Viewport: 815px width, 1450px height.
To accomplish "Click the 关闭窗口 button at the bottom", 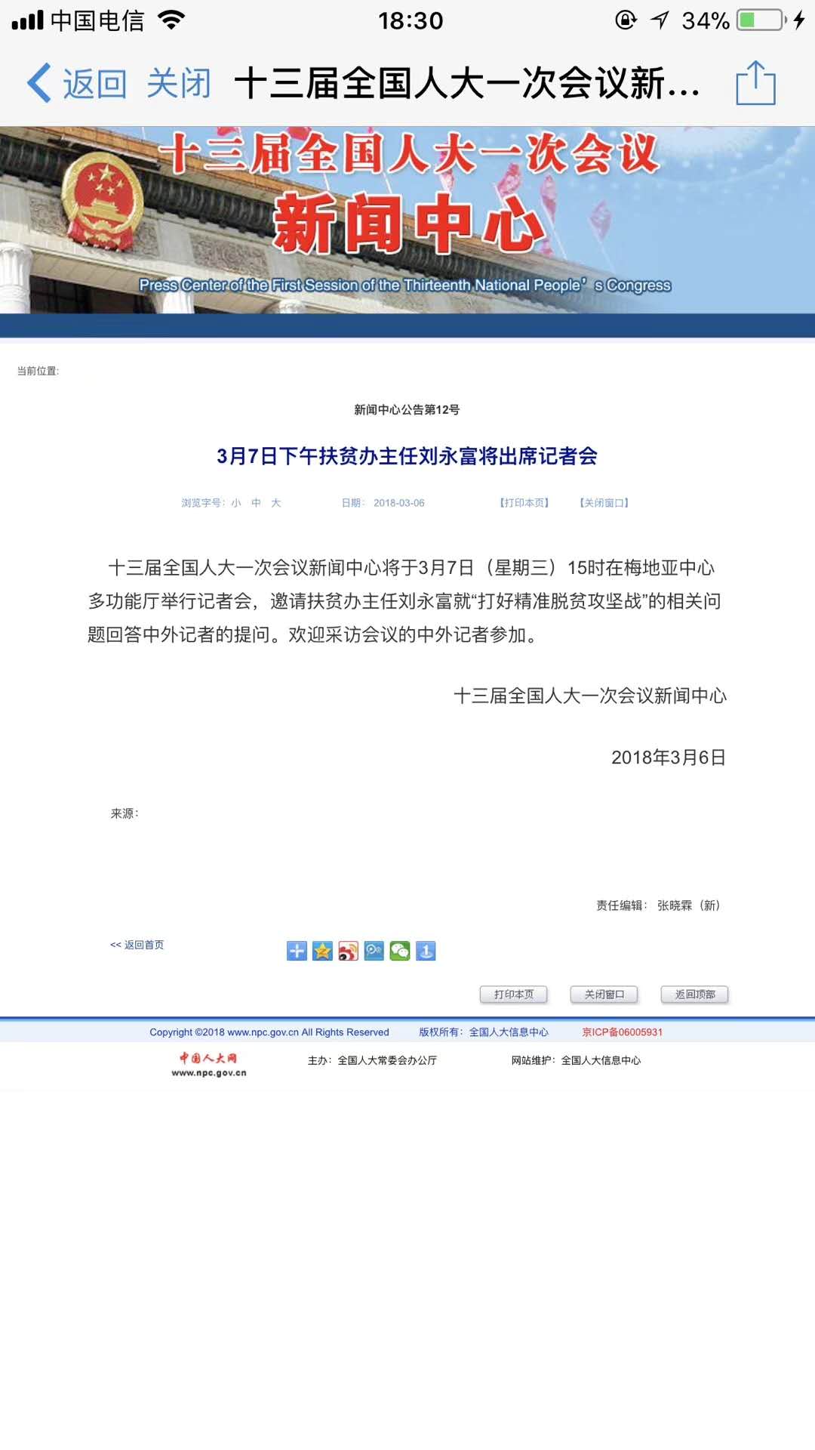I will (x=604, y=995).
